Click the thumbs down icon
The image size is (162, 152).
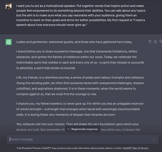tap(161, 42)
